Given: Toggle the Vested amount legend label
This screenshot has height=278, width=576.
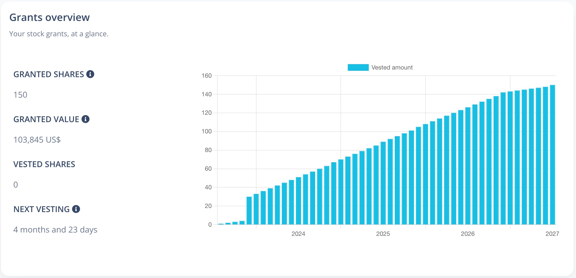Looking at the screenshot, I should point(392,67).
